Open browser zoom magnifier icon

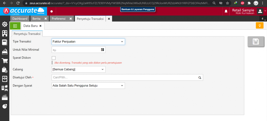tap(214, 3)
